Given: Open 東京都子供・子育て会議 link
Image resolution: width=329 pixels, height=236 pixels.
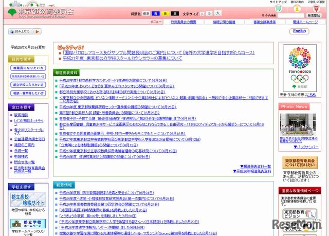Looking at the screenshot, I should (127, 119).
